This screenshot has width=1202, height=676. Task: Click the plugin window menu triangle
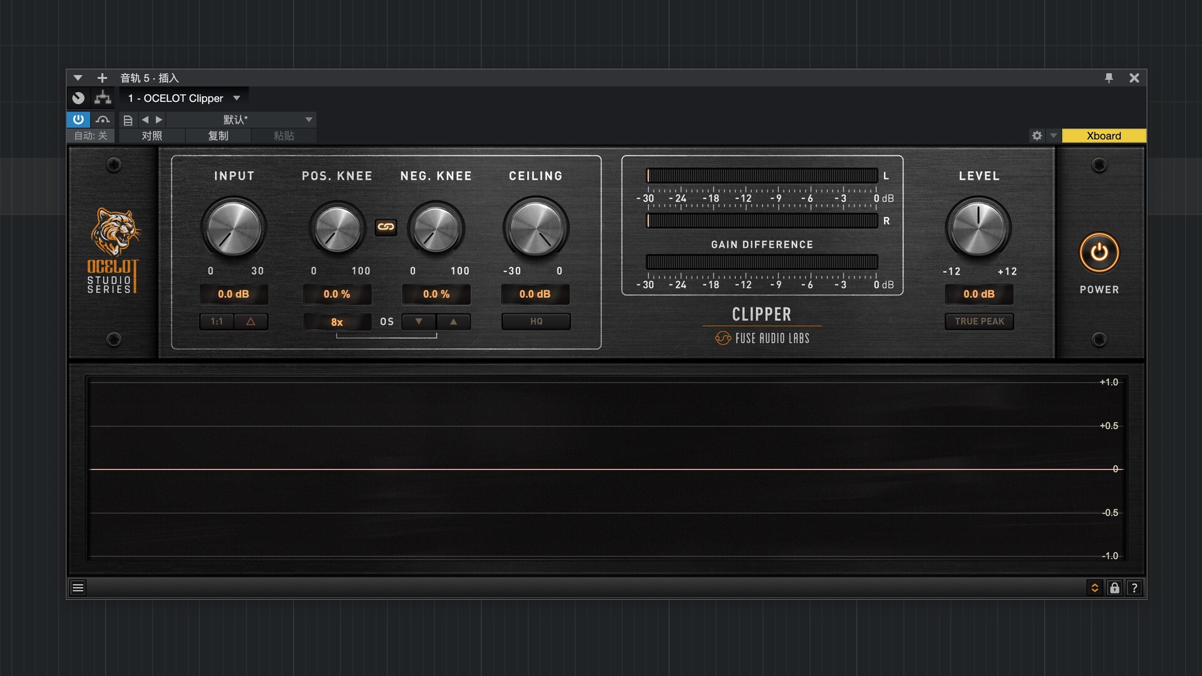78,78
